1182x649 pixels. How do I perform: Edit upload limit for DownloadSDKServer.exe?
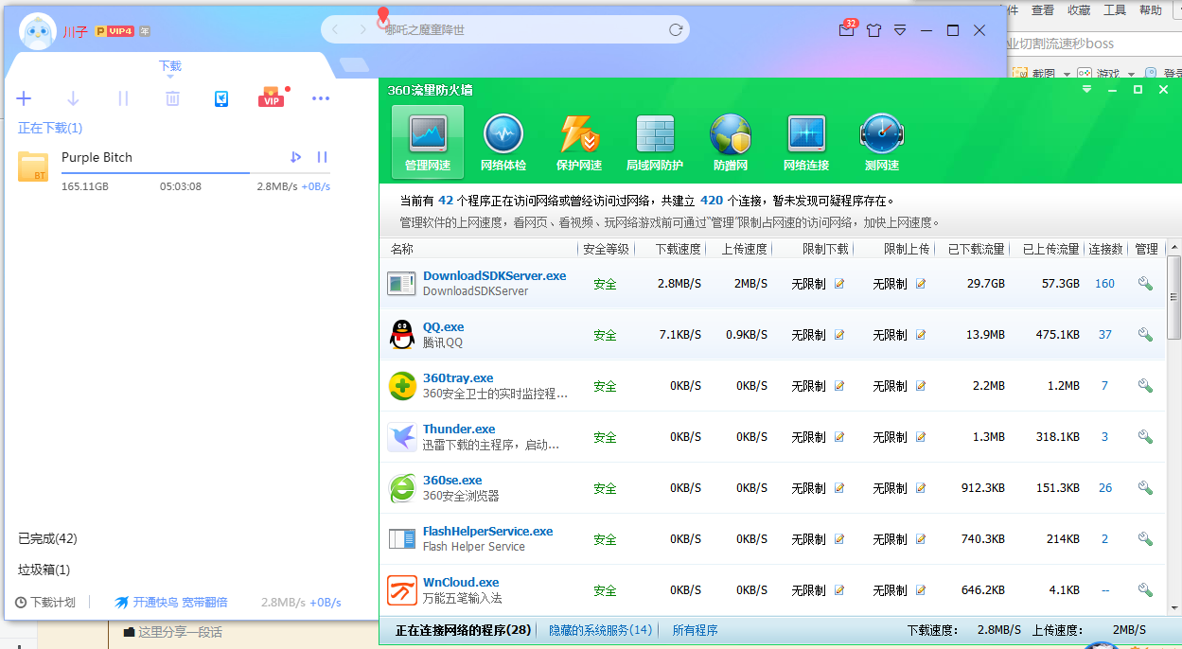920,284
